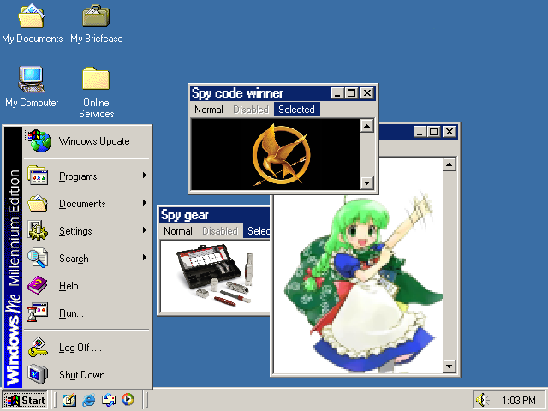Choose Run... in the Start menu
The image size is (548, 411).
coord(87,313)
